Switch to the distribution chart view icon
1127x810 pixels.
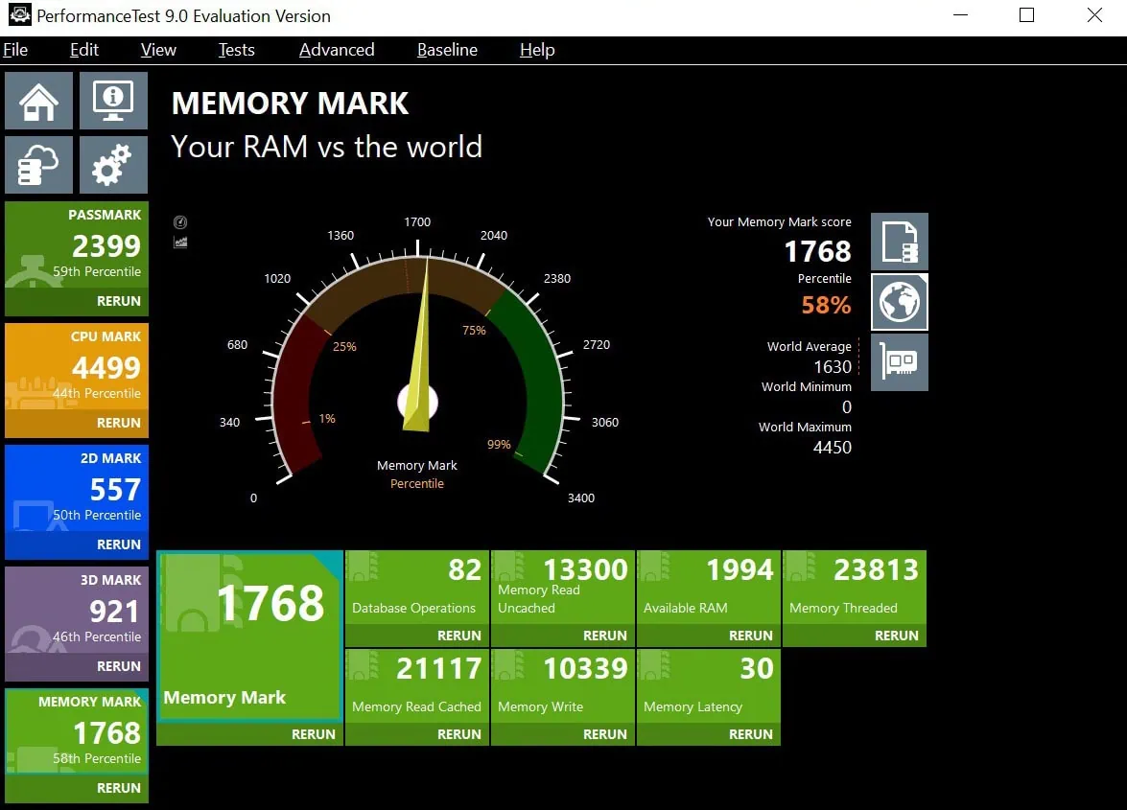(x=180, y=243)
